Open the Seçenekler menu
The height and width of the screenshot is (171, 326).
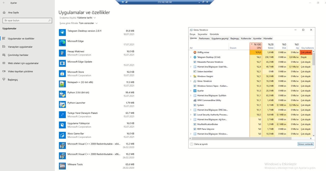pyautogui.click(x=202, y=34)
